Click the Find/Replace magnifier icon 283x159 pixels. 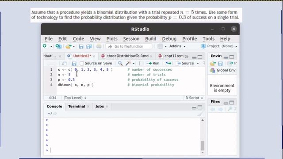point(120,63)
